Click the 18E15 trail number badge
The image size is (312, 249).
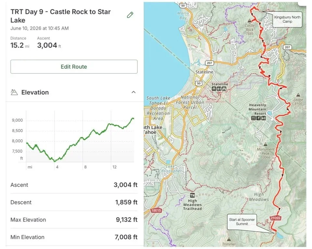(156, 210)
